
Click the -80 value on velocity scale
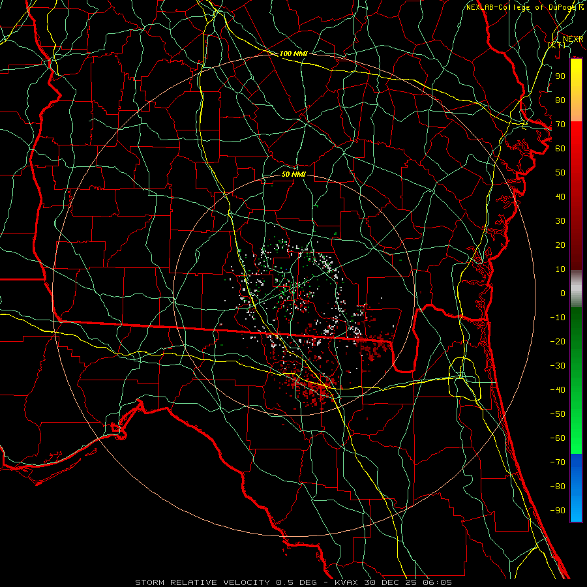click(x=558, y=487)
